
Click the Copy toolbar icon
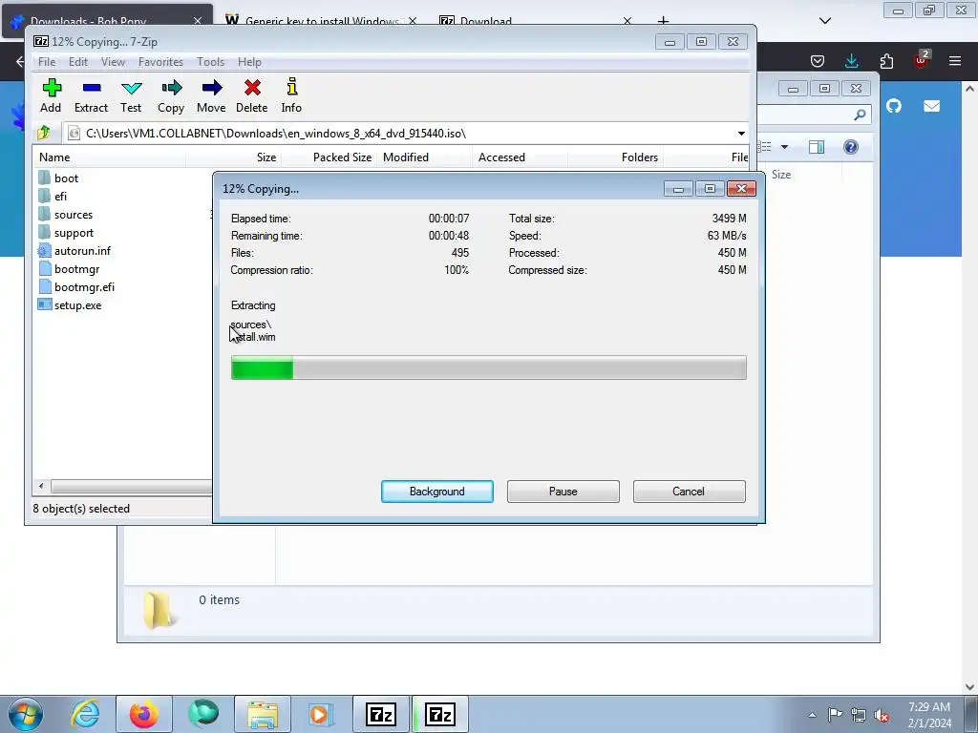171,96
